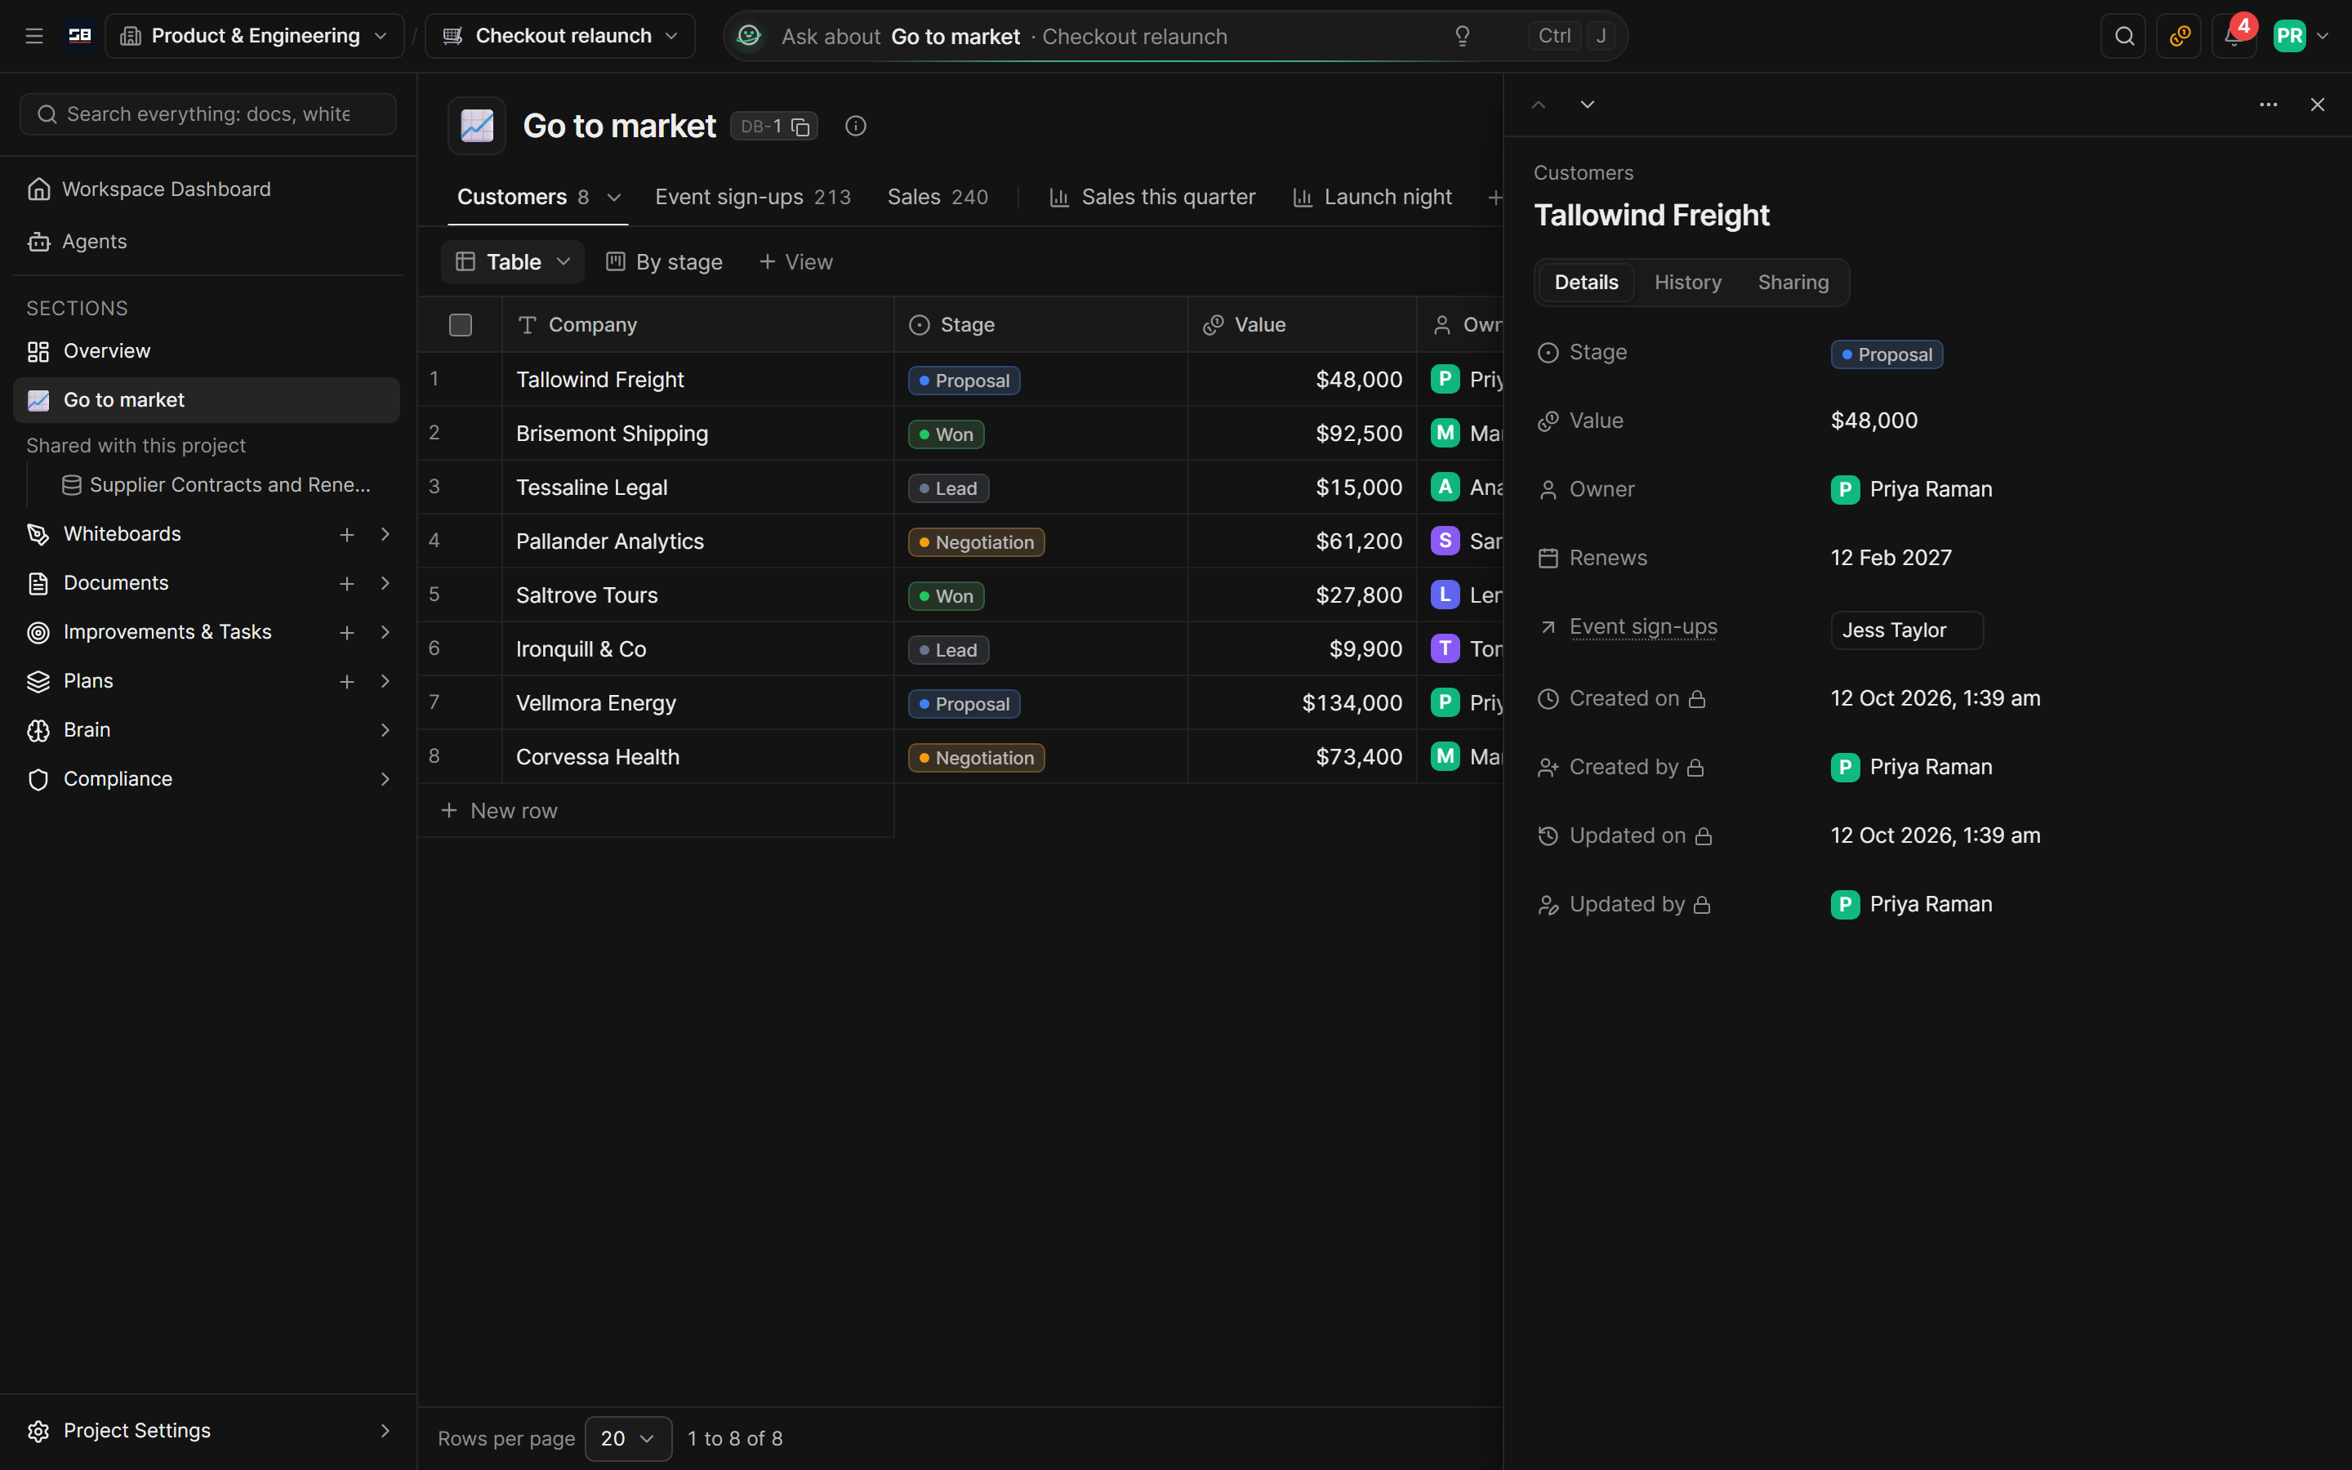Close the Tallowind Freight detail panel

coord(2317,104)
